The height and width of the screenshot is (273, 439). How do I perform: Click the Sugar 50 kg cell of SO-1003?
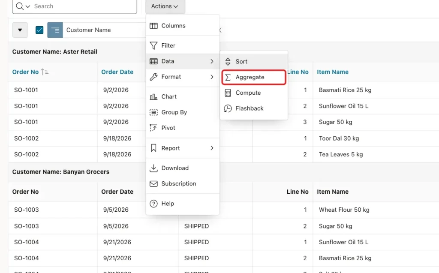click(335, 226)
